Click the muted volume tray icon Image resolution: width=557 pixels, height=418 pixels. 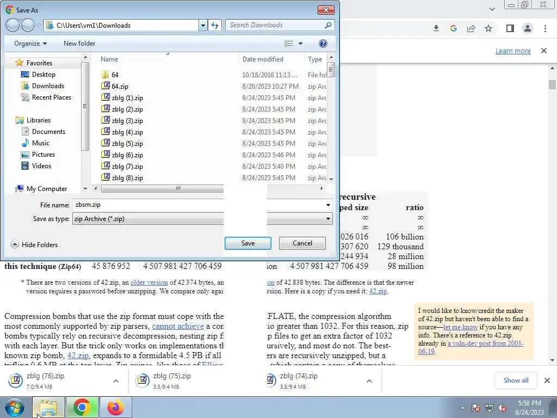502,408
